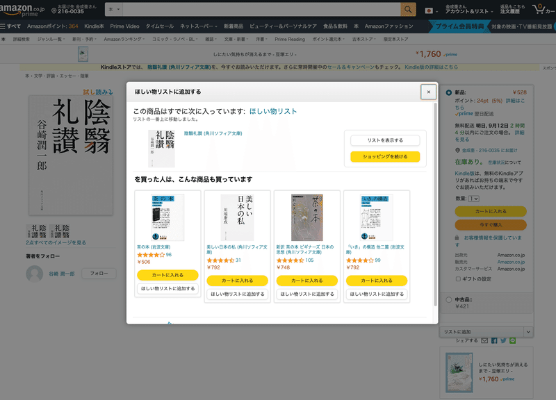Open タイムセール in navigation bar
This screenshot has height=400, width=556.
click(x=160, y=26)
